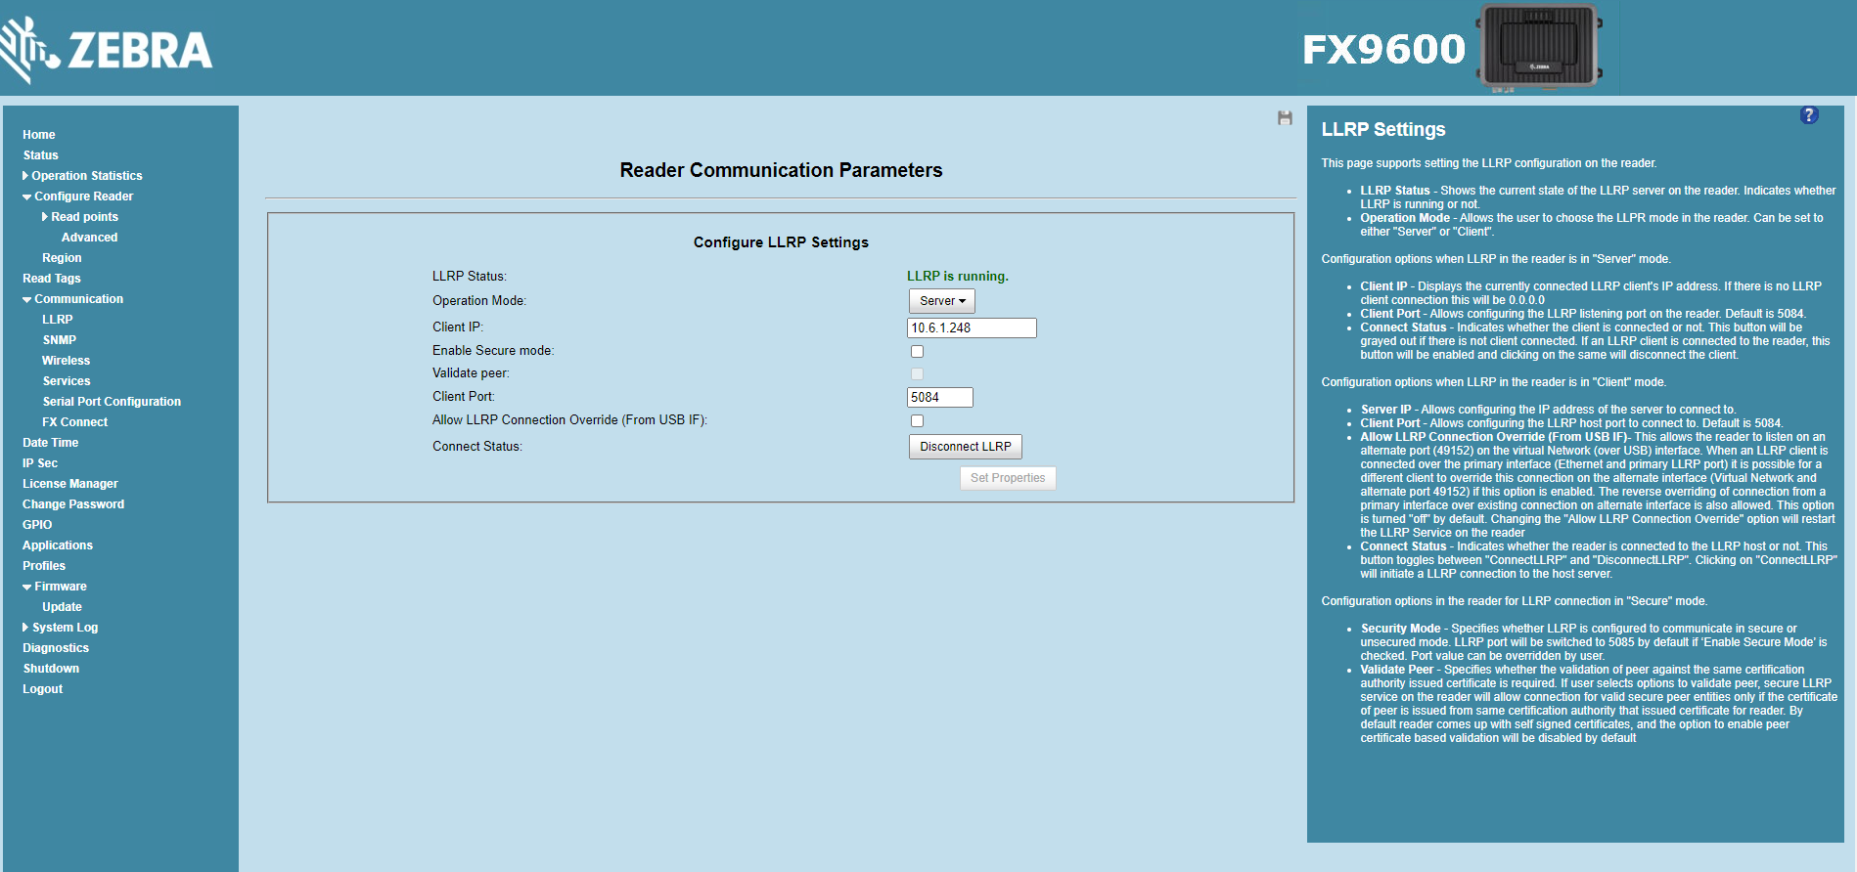Click the Disconnect LLRP button
Image resolution: width=1857 pixels, height=872 pixels.
[x=966, y=447]
